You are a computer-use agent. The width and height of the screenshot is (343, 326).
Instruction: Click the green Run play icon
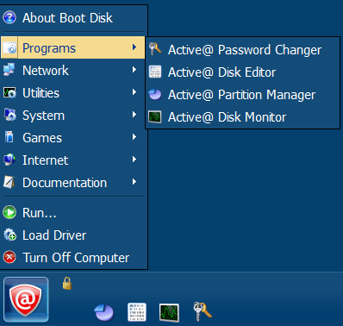click(x=9, y=212)
